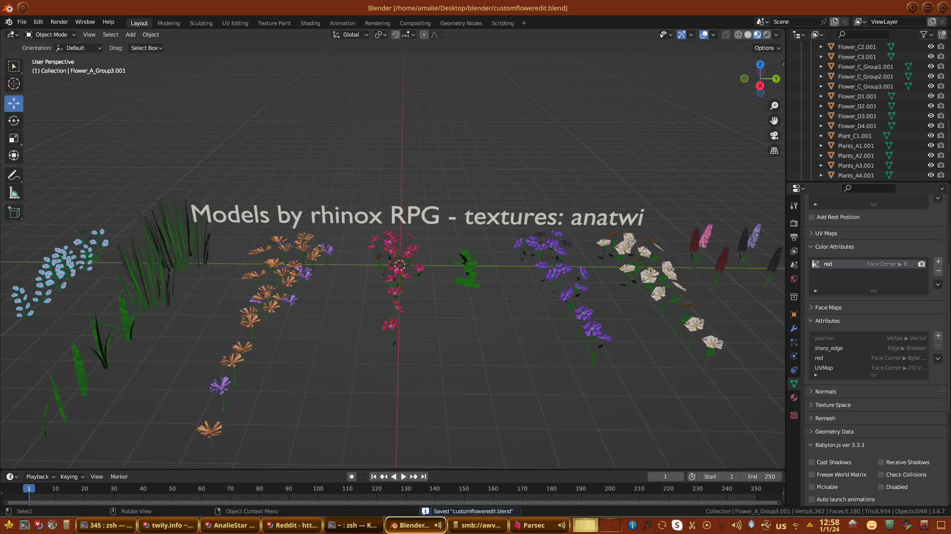
Task: Switch to the Shading workspace tab
Action: point(310,23)
